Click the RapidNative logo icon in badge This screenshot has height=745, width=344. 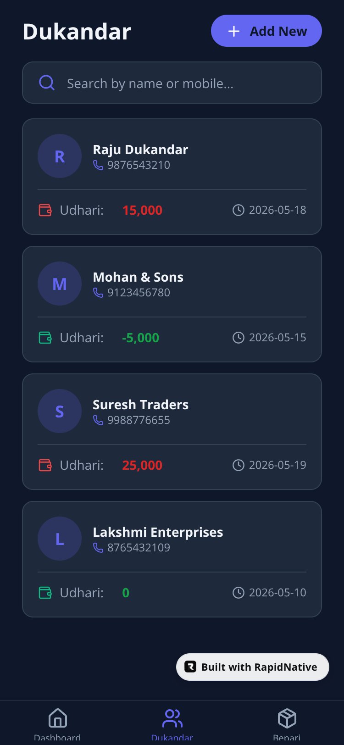click(190, 667)
